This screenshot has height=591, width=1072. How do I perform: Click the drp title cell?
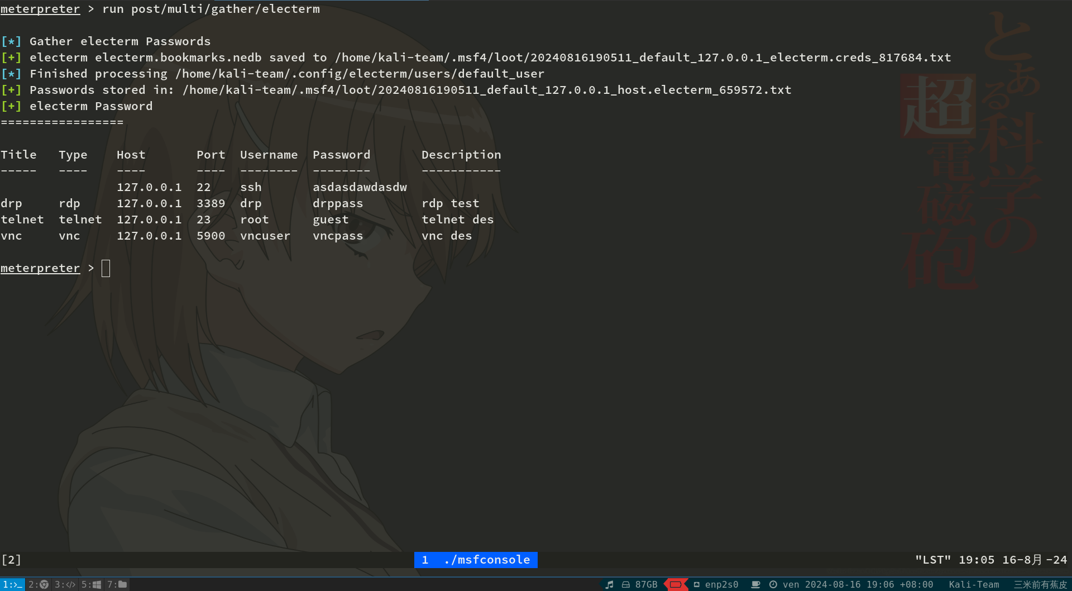coord(11,203)
